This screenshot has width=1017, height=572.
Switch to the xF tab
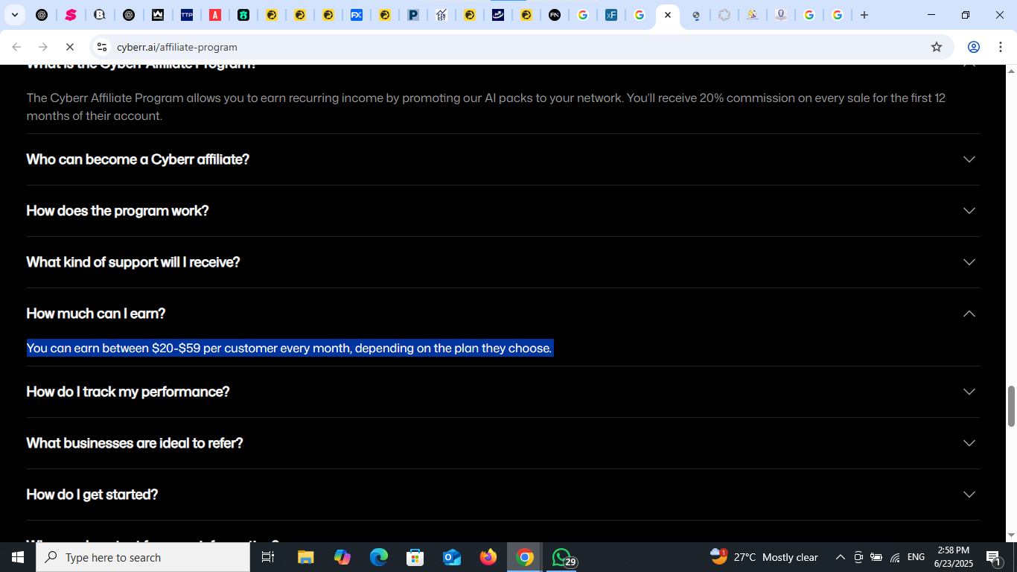(x=611, y=15)
